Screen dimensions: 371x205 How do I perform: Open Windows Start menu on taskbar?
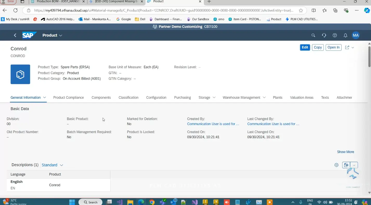point(72,202)
